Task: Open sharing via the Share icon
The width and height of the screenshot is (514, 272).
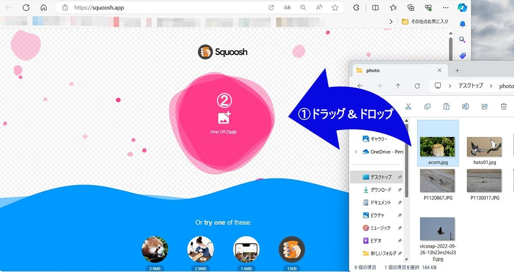Action: pyautogui.click(x=484, y=106)
